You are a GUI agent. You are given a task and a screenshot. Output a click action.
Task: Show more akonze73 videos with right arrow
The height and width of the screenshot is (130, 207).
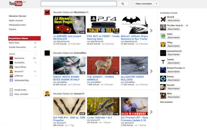pos(151,112)
